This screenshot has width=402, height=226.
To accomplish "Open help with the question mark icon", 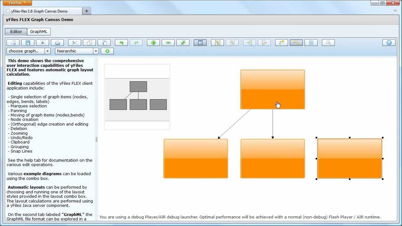I will tap(389, 43).
